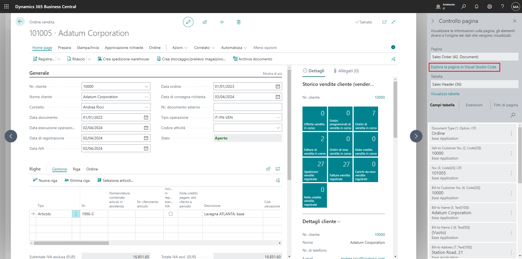The width and height of the screenshot is (522, 259).
Task: Go to next record arrow
Action: coord(416,136)
